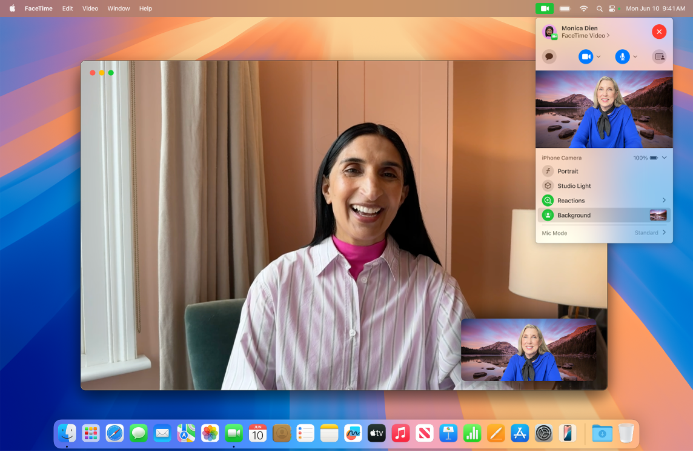
Task: Select the green Reactions icon
Action: 548,200
